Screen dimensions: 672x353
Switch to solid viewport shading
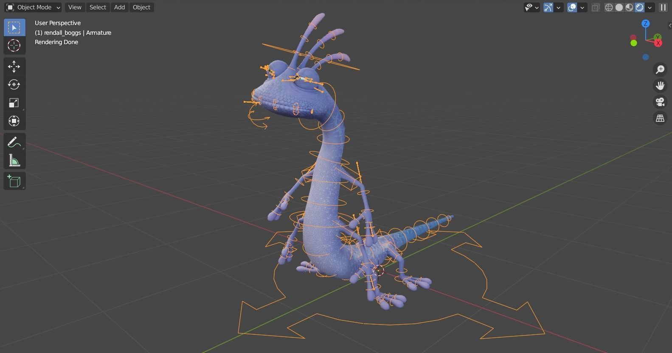pos(619,7)
